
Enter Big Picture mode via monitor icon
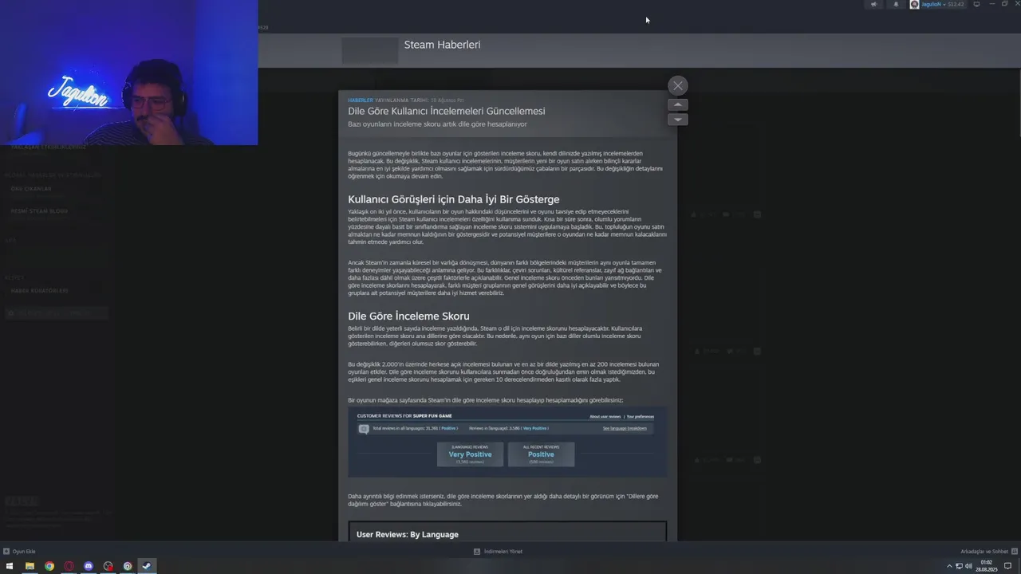point(976,4)
